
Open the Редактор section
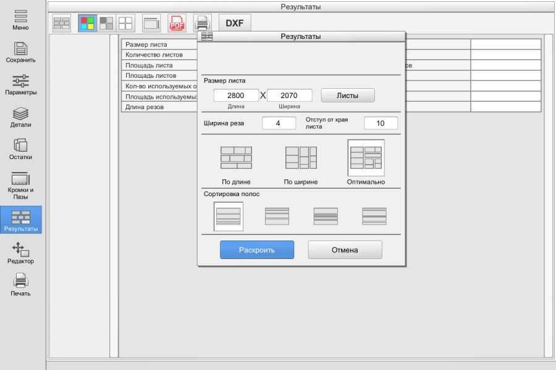point(20,253)
